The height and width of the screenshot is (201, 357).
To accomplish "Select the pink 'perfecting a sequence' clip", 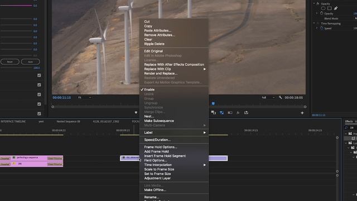I will 31,158.
